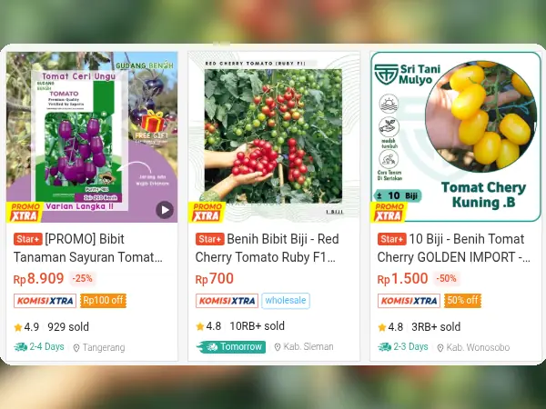The image size is (546, 409).
Task: Click the Star+ badge on the Ruby F1 listing
Action: point(210,239)
